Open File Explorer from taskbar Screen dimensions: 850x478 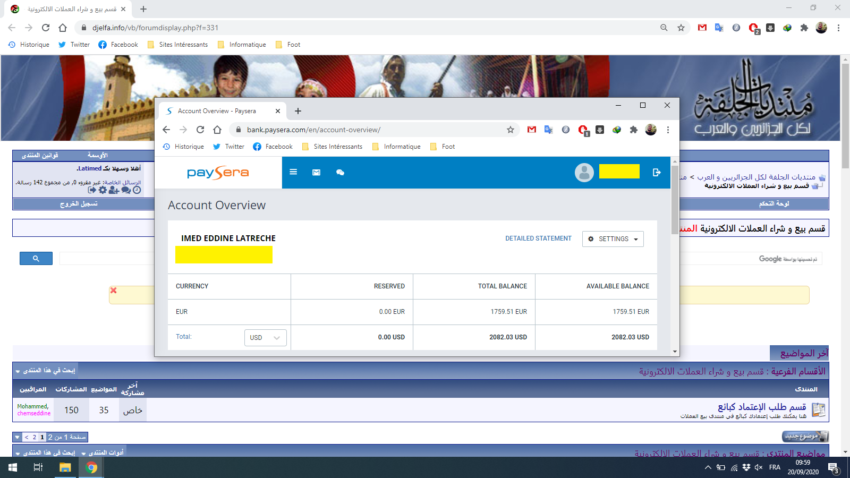point(65,467)
